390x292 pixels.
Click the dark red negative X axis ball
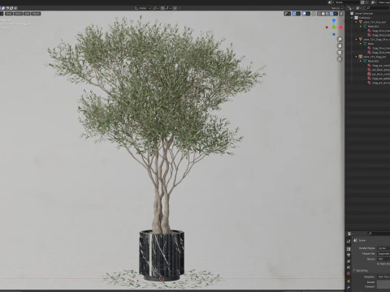327,28
